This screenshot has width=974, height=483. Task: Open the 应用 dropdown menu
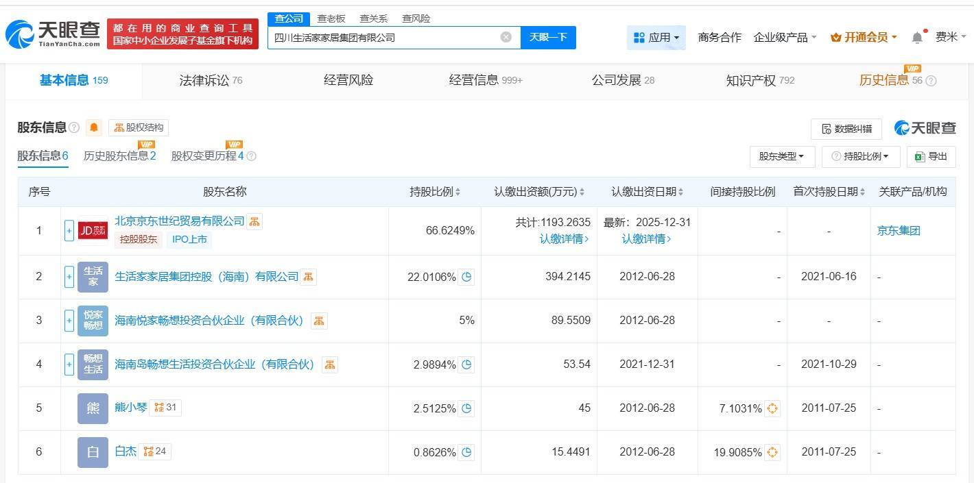tap(656, 38)
